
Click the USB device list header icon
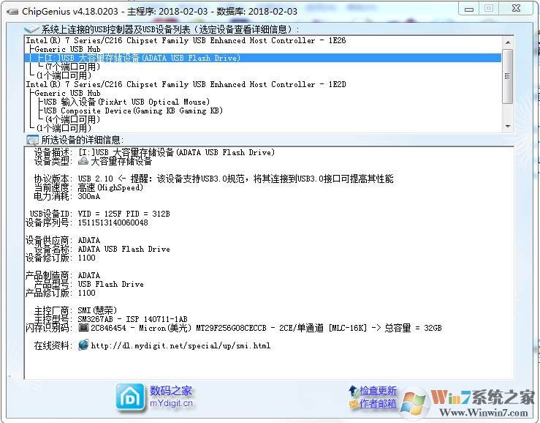(x=31, y=29)
